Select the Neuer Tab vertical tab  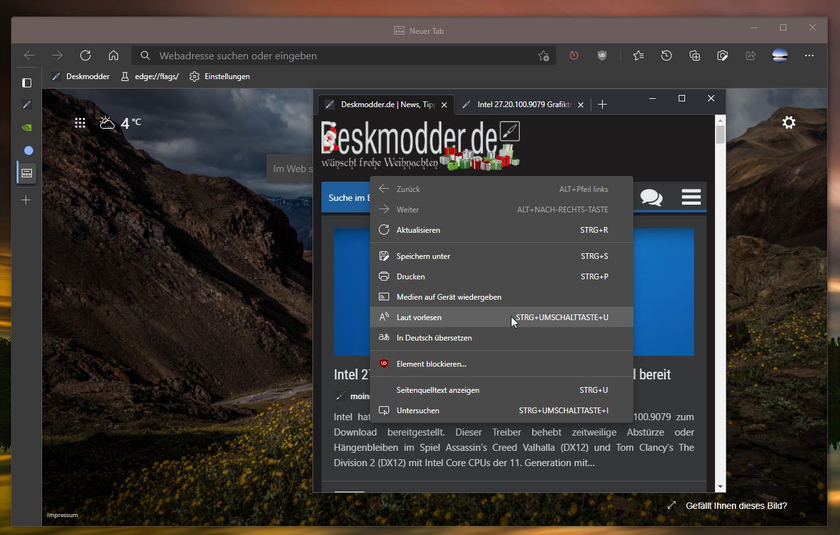[27, 173]
